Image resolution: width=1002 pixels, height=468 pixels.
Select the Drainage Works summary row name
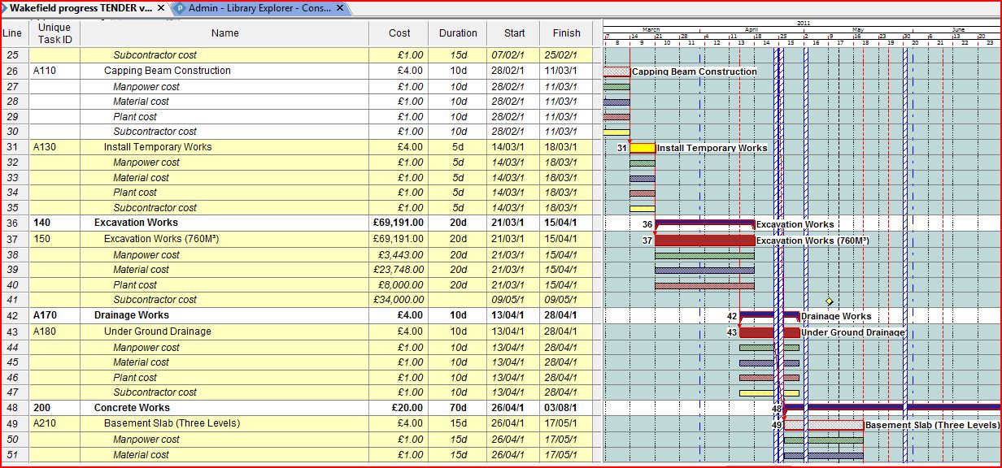point(132,315)
